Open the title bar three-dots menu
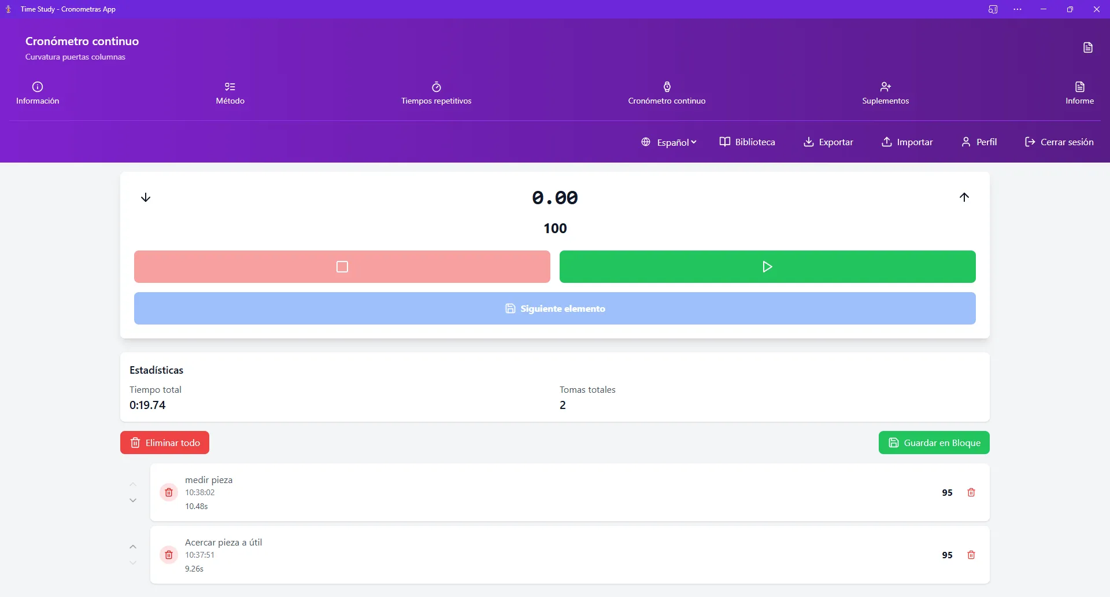This screenshot has width=1110, height=597. click(1017, 9)
